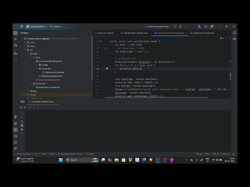Toggle soft-wrap in Run console
This screenshot has width=250, height=187.
tap(22, 121)
